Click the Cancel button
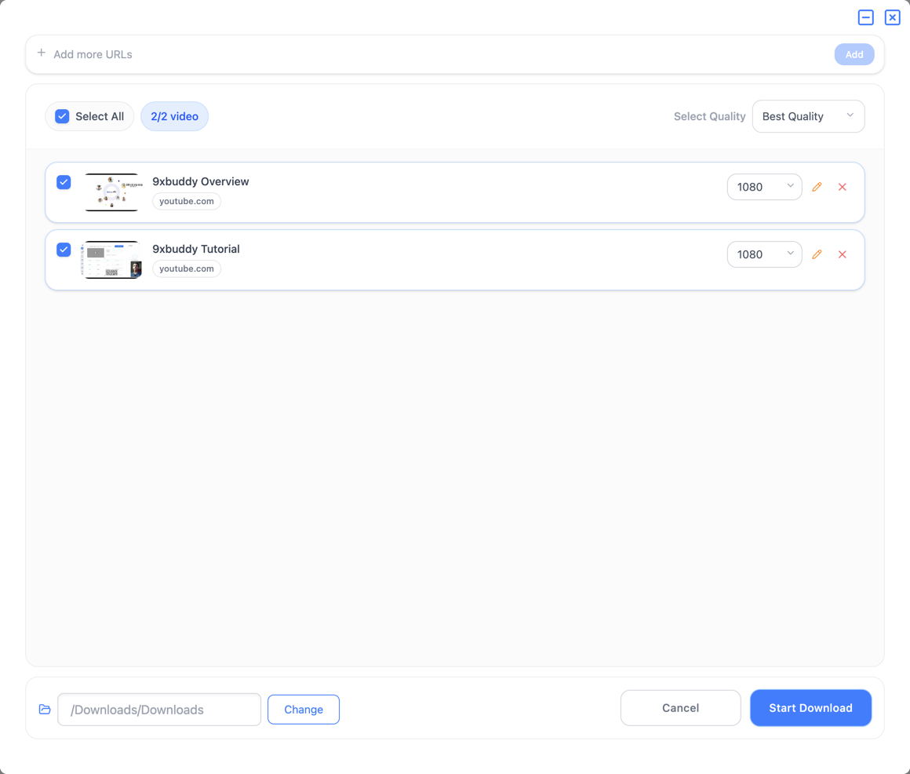This screenshot has width=910, height=774. click(x=680, y=708)
